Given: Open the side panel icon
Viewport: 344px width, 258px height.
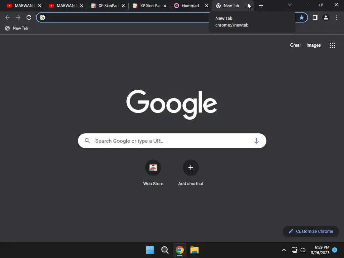Looking at the screenshot, I should click(x=315, y=17).
